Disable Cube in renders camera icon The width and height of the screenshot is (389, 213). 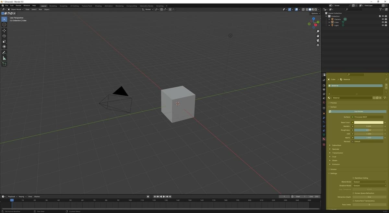pos(386,22)
